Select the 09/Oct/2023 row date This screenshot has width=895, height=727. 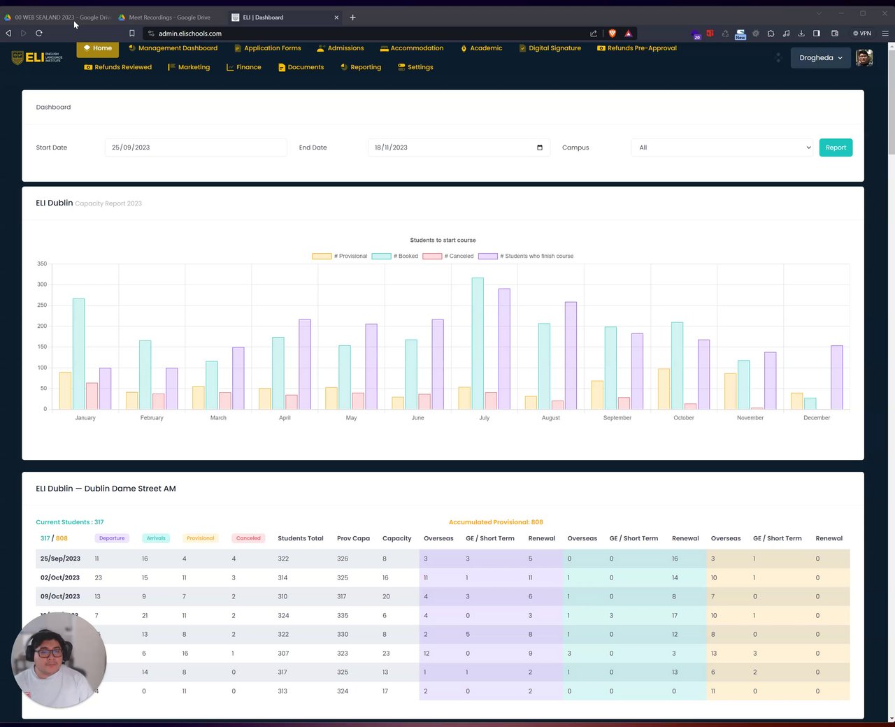[x=60, y=596]
